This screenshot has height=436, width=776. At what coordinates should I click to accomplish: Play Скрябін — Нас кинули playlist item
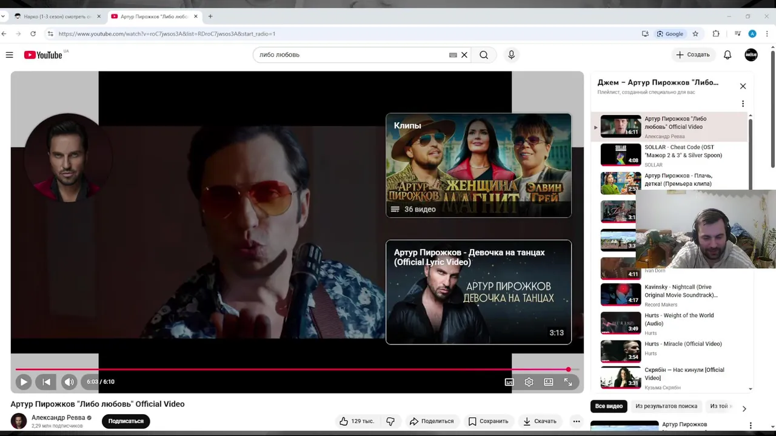point(670,377)
